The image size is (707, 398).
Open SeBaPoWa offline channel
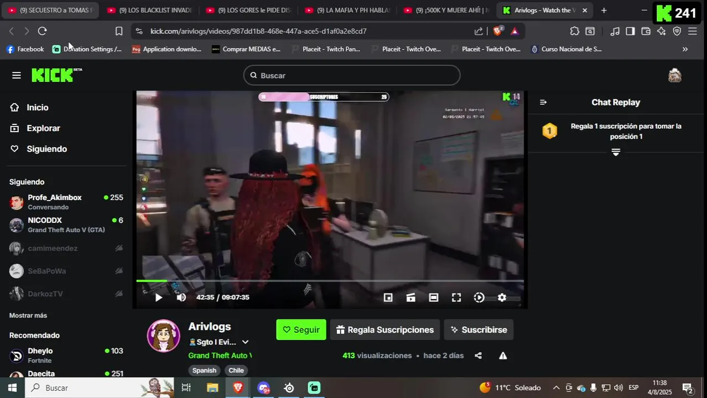(66, 271)
